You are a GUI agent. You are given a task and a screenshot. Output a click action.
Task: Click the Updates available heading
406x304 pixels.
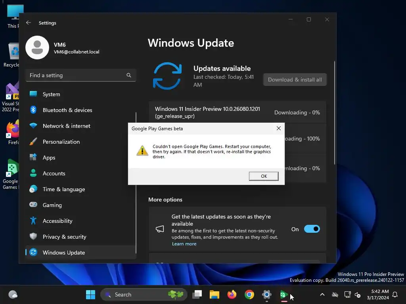coord(222,68)
